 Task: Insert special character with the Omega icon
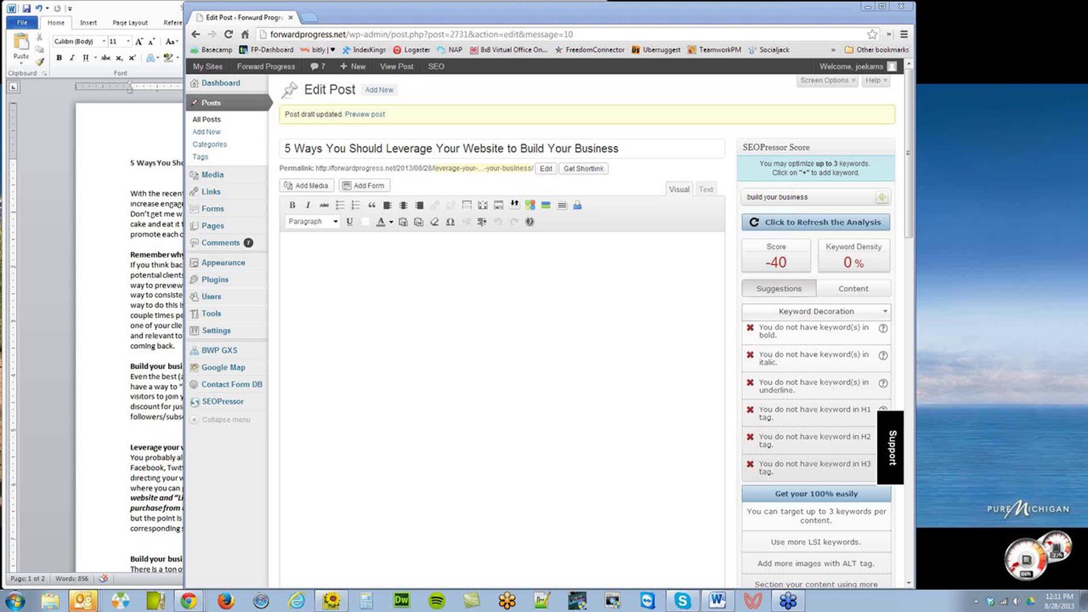tap(450, 222)
